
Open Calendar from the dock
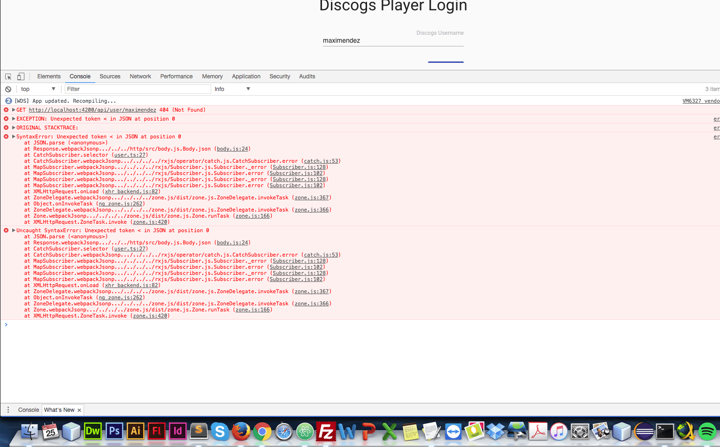coord(51,432)
